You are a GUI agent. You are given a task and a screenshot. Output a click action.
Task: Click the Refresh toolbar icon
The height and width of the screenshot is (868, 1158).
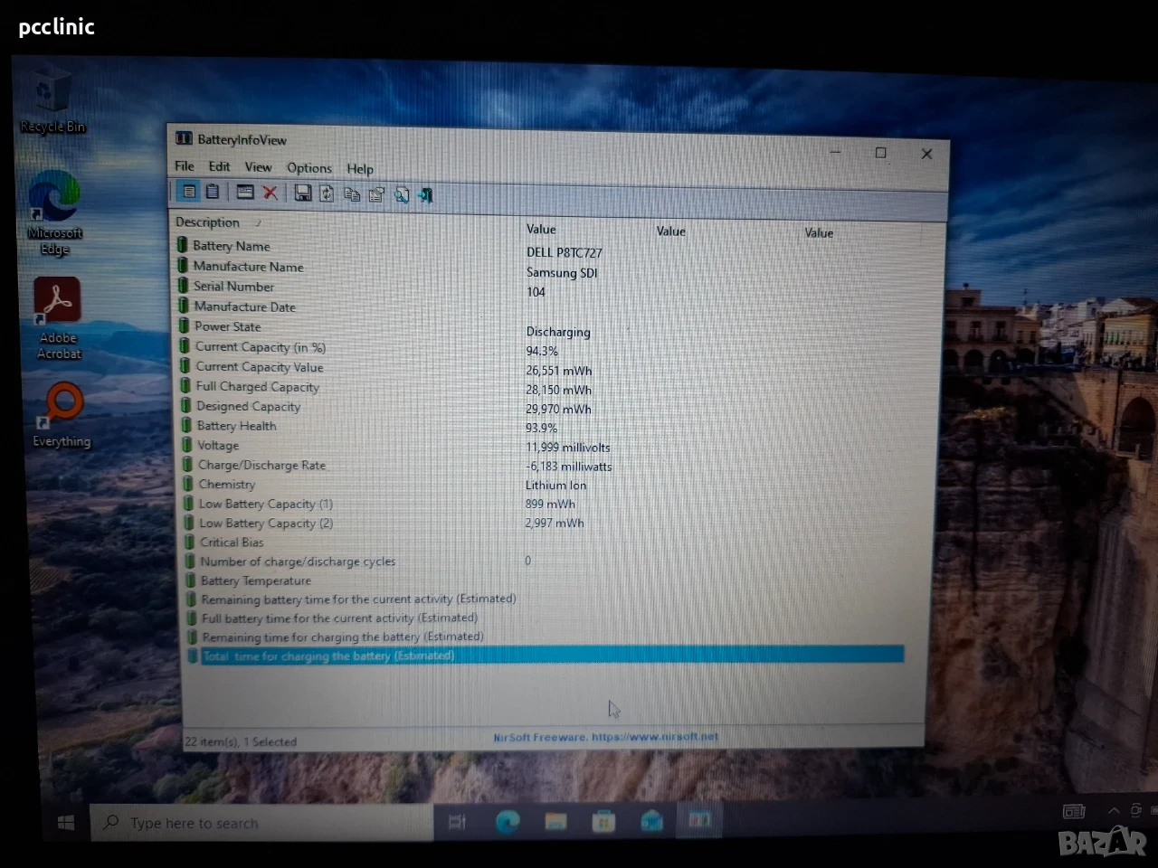tap(327, 193)
